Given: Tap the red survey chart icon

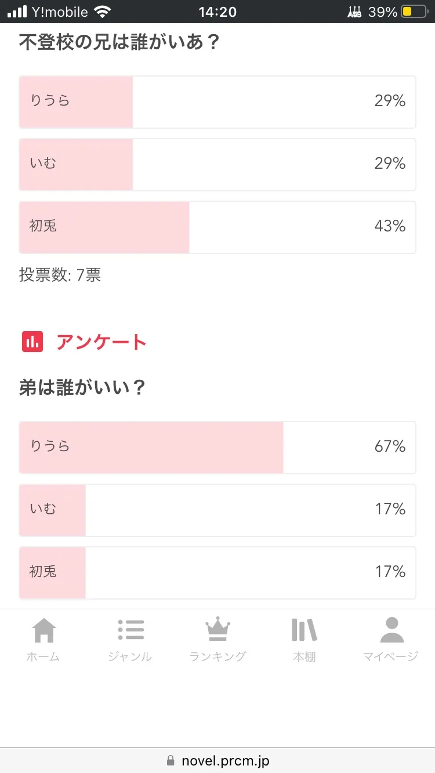Looking at the screenshot, I should click(x=32, y=342).
